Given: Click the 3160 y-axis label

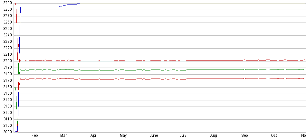Looking at the screenshot, I should [7, 87].
